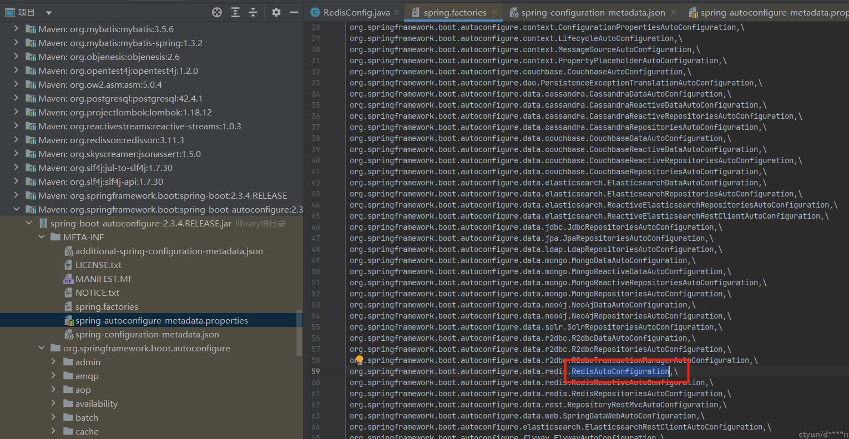Expand the cache package
This screenshot has height=439, width=849.
(54, 431)
